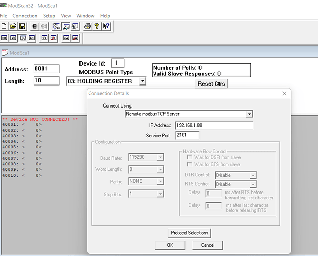
Task: Click the Length 10 input field
Action: pyautogui.click(x=47, y=81)
